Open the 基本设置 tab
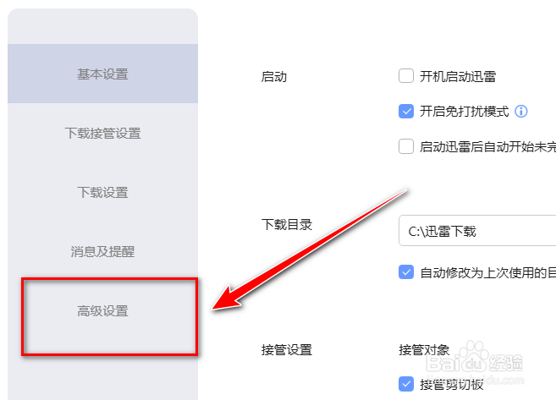 (103, 74)
